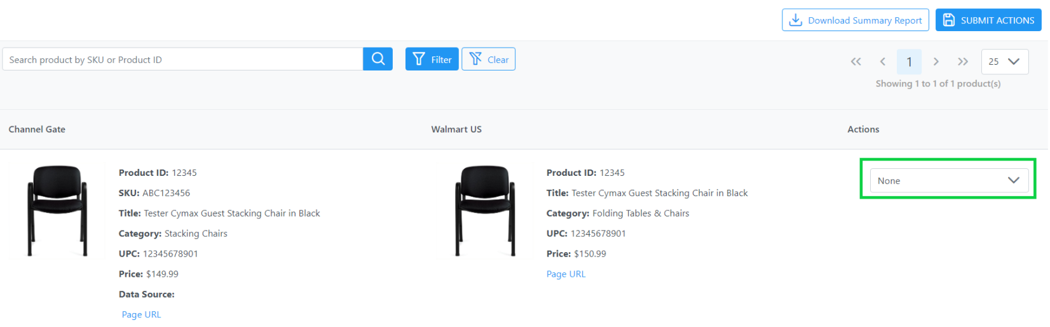1050x327 pixels.
Task: Click the magnifying glass search icon
Action: [378, 59]
